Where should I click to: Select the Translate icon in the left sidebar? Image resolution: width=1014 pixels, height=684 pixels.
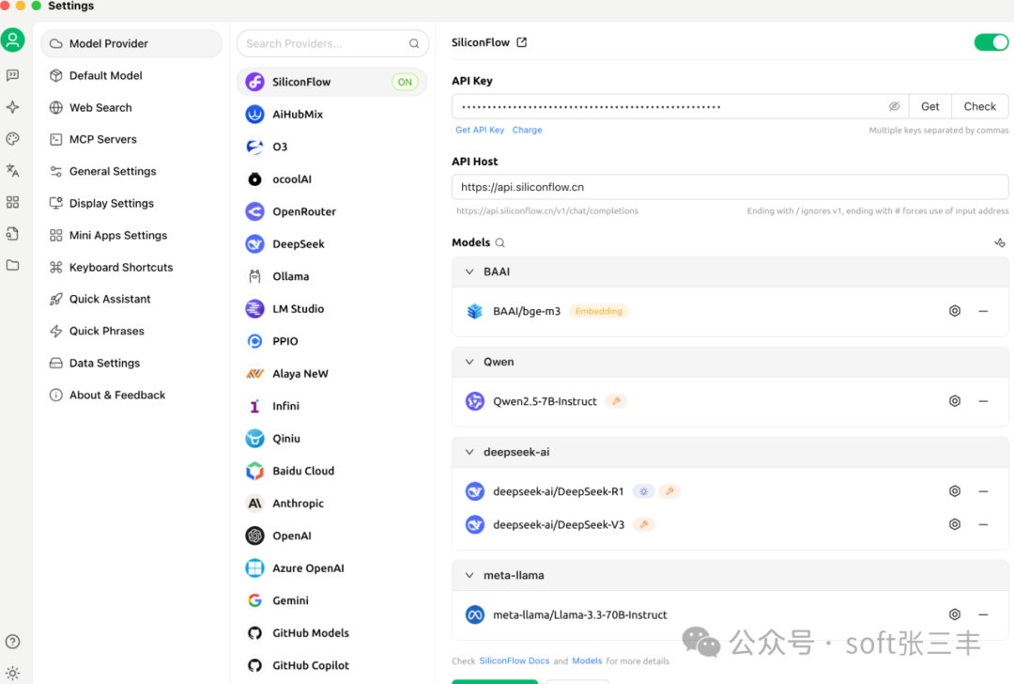click(13, 170)
